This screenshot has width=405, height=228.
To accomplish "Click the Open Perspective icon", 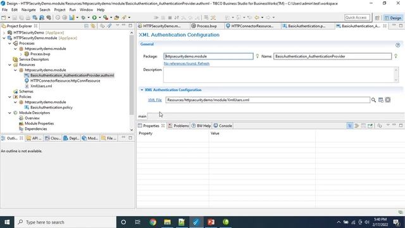I will pos(377,18).
